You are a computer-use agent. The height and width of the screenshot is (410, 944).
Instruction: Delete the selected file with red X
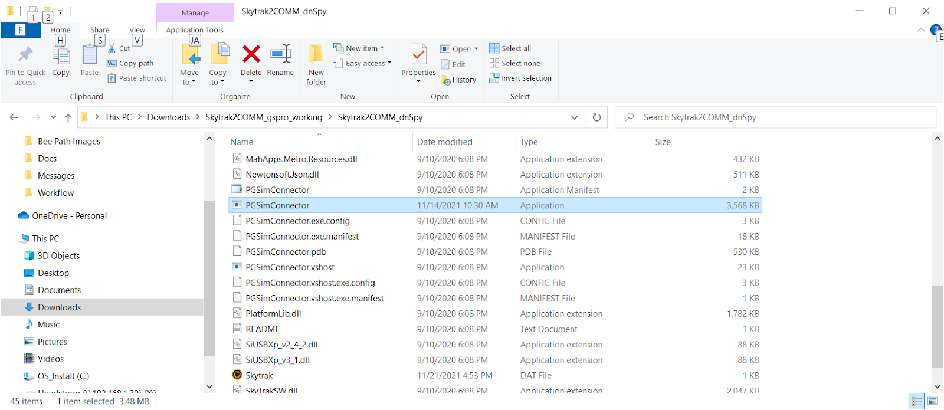(251, 54)
